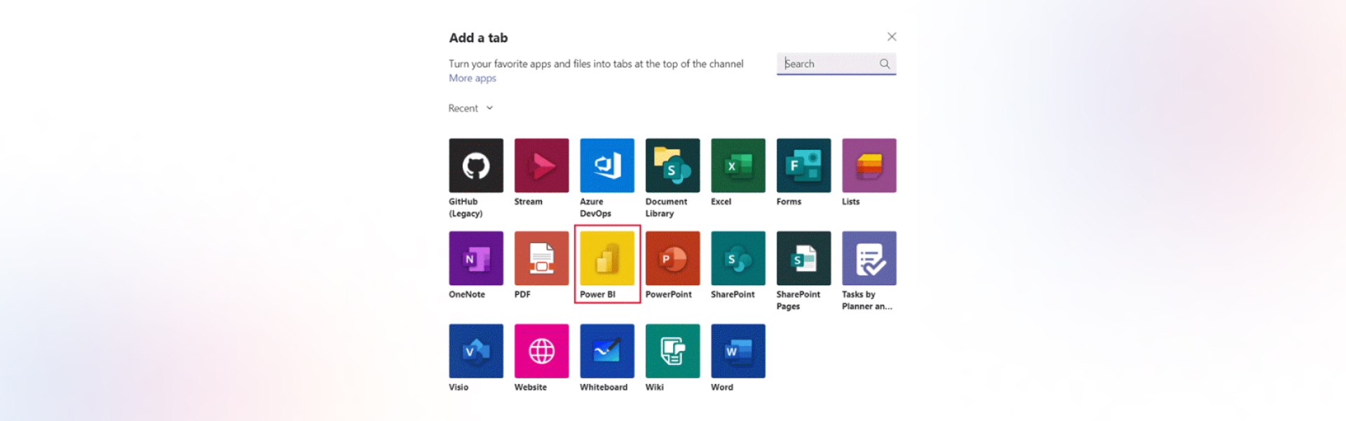Close the Add a tab dialog

click(x=892, y=36)
